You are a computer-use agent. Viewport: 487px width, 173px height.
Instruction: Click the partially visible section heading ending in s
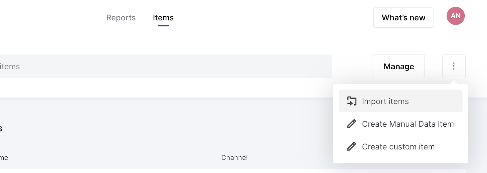point(1,128)
